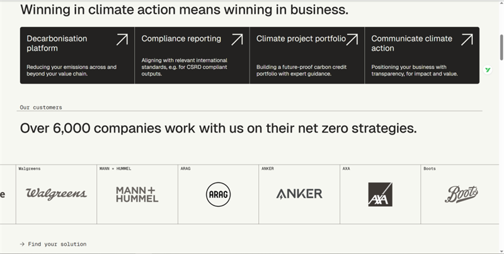Click the circular ARAG logo
Screen dimensions: 504x254
219,194
